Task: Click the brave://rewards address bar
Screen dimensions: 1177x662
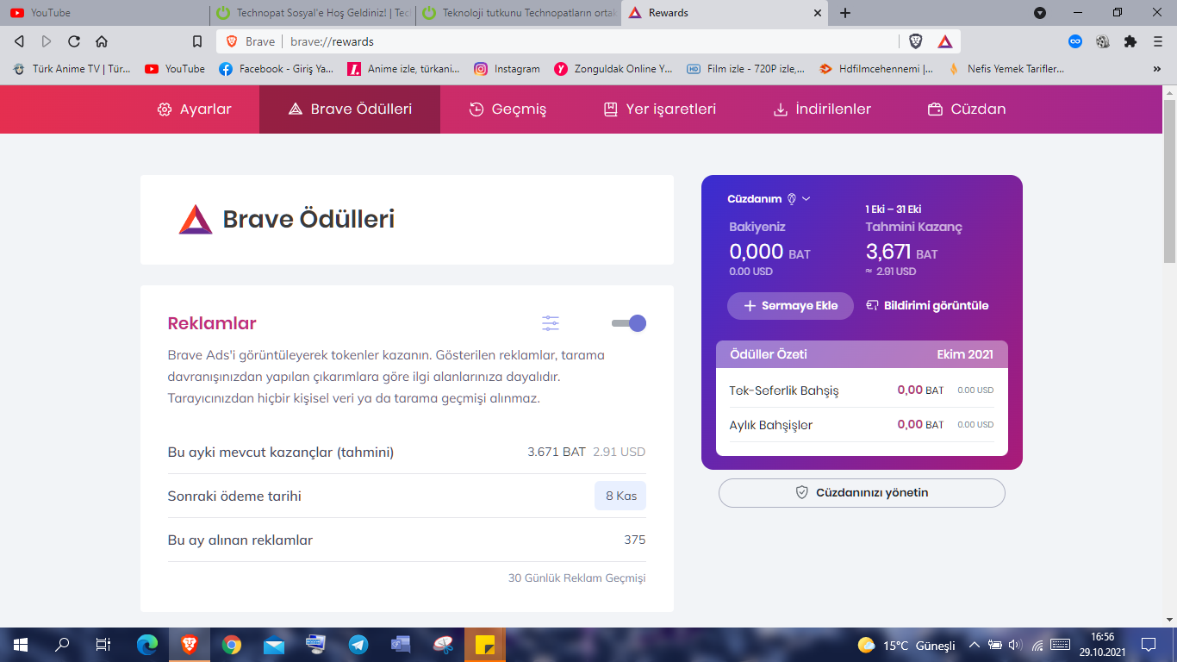Action: 590,41
